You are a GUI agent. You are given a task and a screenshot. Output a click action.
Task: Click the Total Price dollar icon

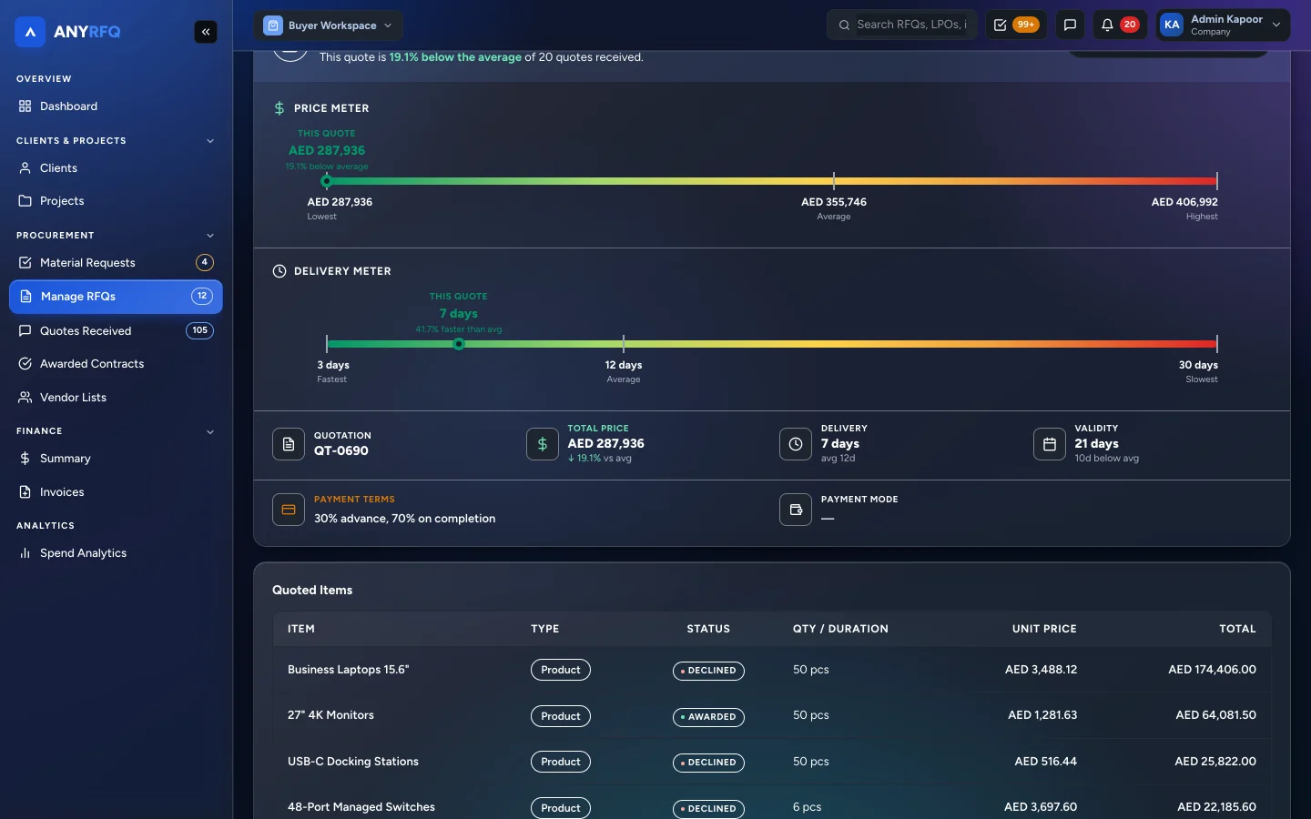[543, 444]
